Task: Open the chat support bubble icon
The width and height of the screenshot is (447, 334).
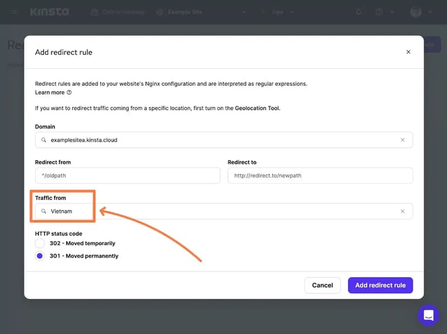Action: click(428, 315)
